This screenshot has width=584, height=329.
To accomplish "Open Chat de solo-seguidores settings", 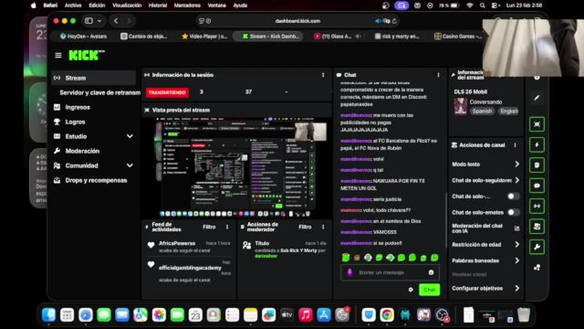I will pos(486,180).
